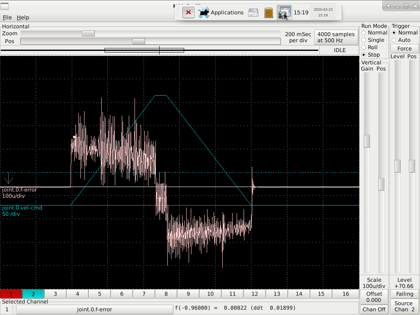
Task: Click the Offset 0.000 button
Action: (x=374, y=297)
